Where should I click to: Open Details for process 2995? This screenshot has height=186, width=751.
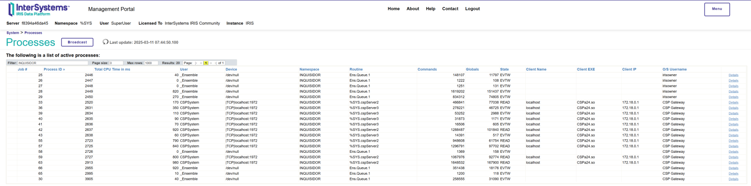[x=734, y=173]
